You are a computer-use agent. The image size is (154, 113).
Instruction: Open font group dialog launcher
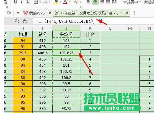pyautogui.click(x=7, y=7)
